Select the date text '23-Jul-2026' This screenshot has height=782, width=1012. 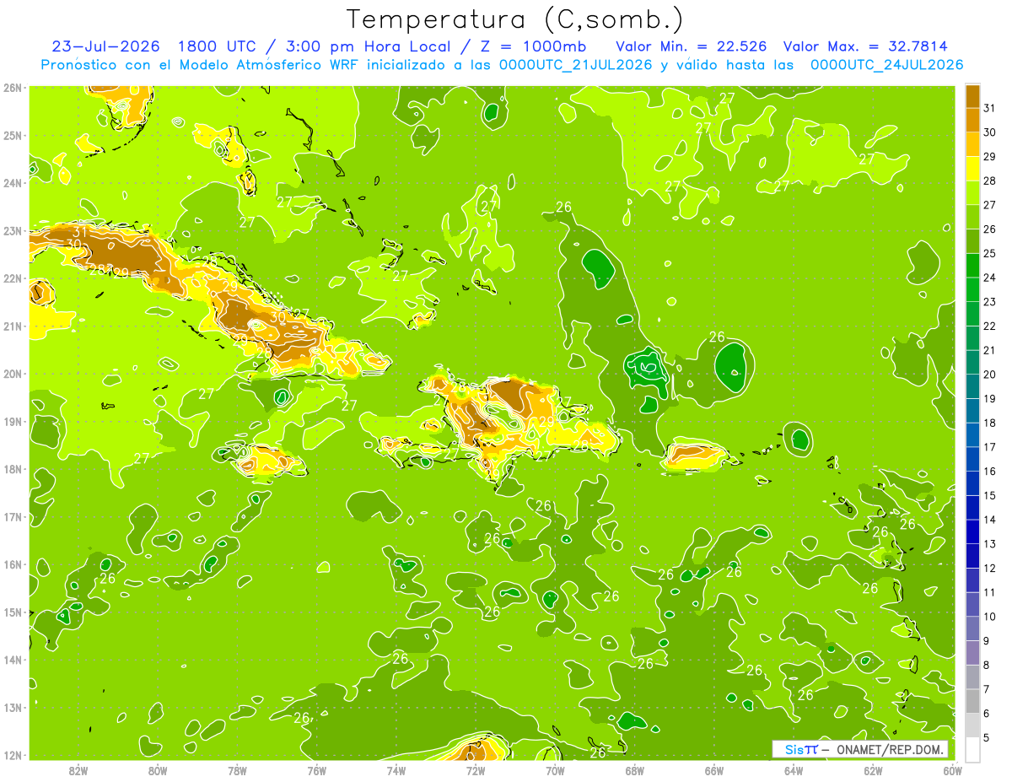coord(105,46)
